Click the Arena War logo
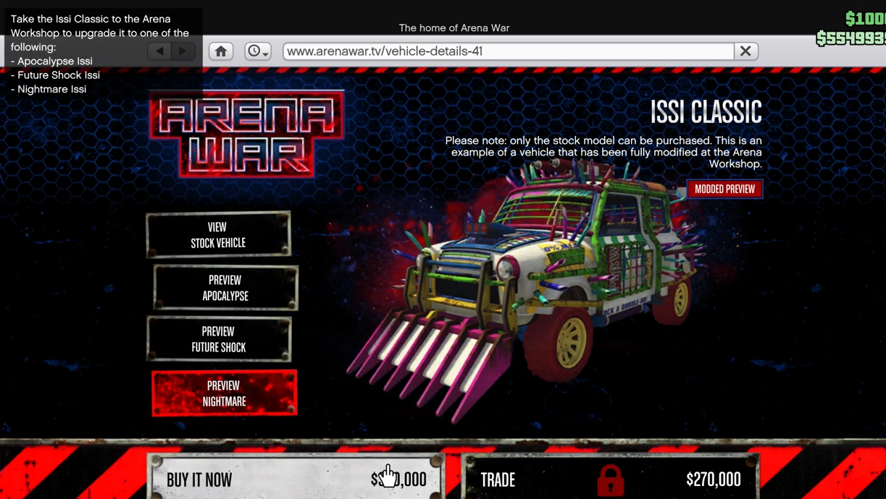 point(246,135)
